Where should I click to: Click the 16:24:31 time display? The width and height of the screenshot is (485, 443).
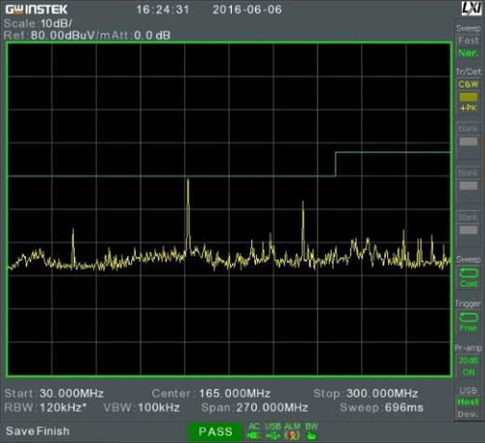163,10
